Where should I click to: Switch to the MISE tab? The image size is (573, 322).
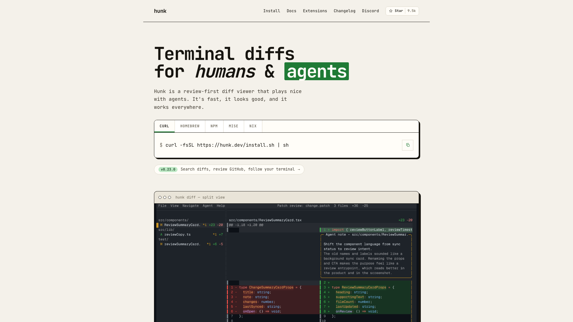(233, 126)
